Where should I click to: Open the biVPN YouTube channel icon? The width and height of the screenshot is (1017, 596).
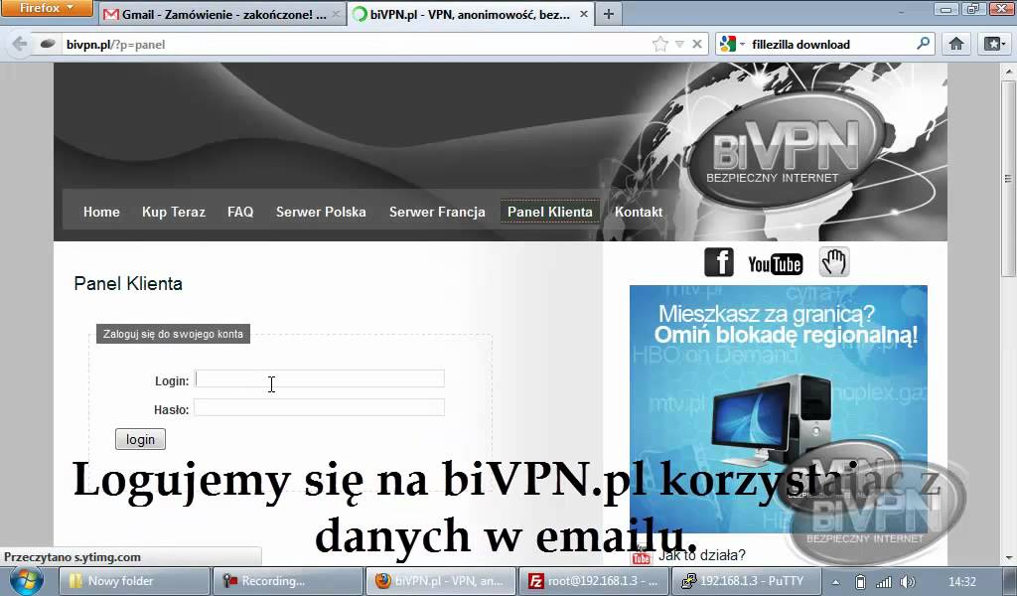click(x=775, y=263)
